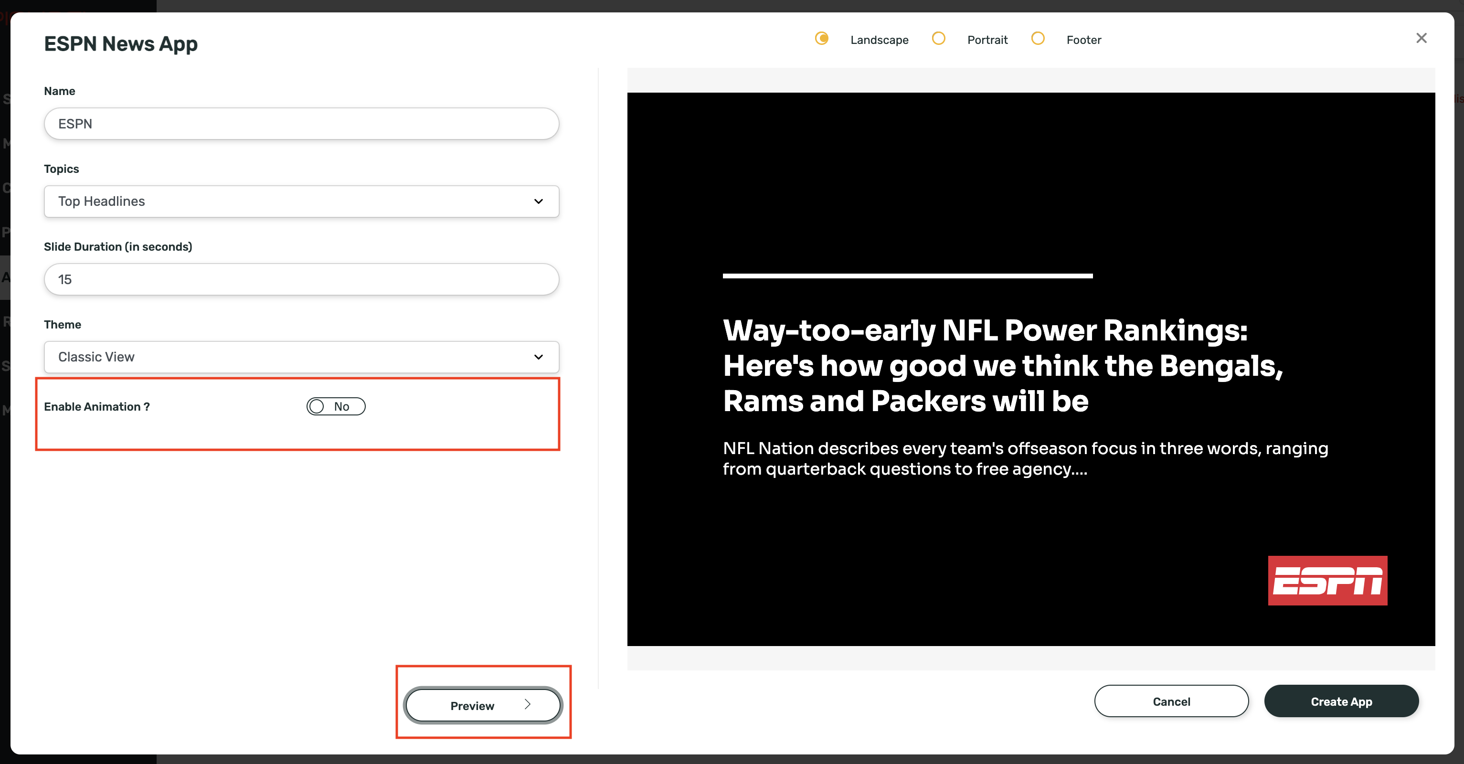Click the Create App button

pyautogui.click(x=1341, y=701)
